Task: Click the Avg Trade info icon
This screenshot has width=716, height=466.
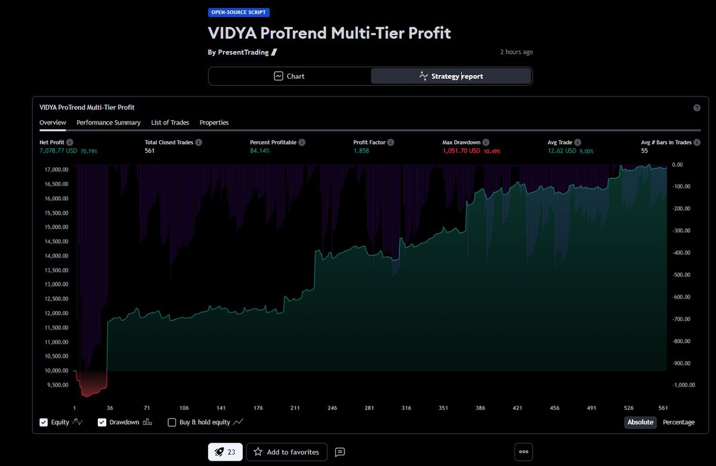Action: pyautogui.click(x=579, y=143)
